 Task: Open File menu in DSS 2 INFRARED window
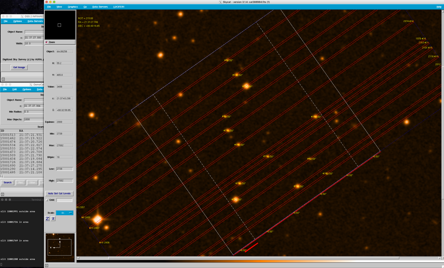pos(5,21)
